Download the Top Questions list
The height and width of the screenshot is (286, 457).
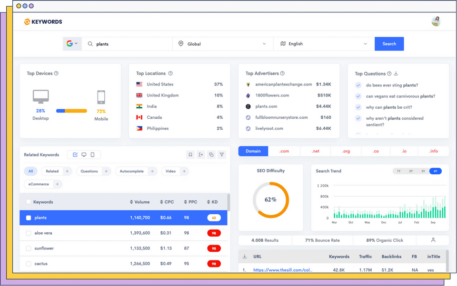pos(396,74)
